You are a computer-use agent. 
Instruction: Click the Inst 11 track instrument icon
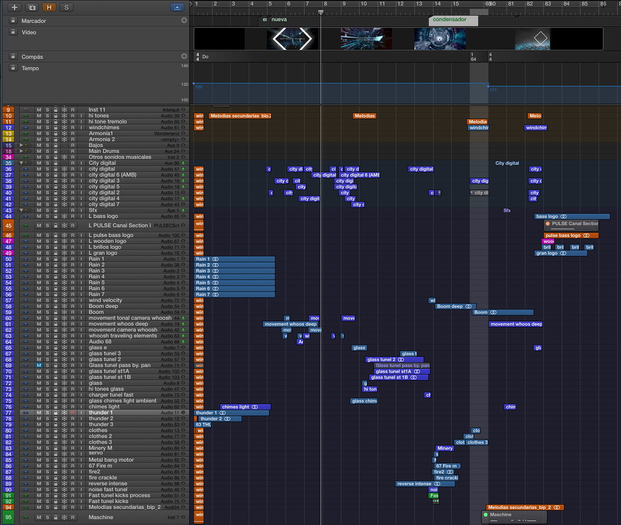[26, 110]
